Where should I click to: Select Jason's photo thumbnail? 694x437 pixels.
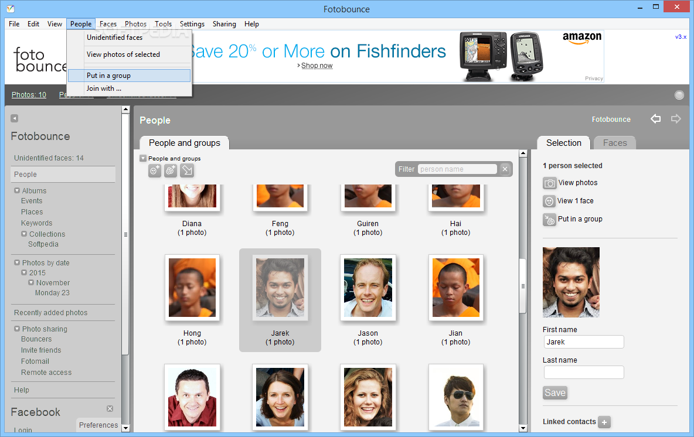368,288
